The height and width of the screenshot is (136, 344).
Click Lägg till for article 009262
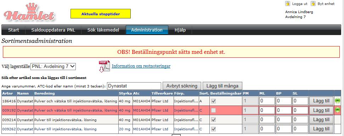coord(321,129)
